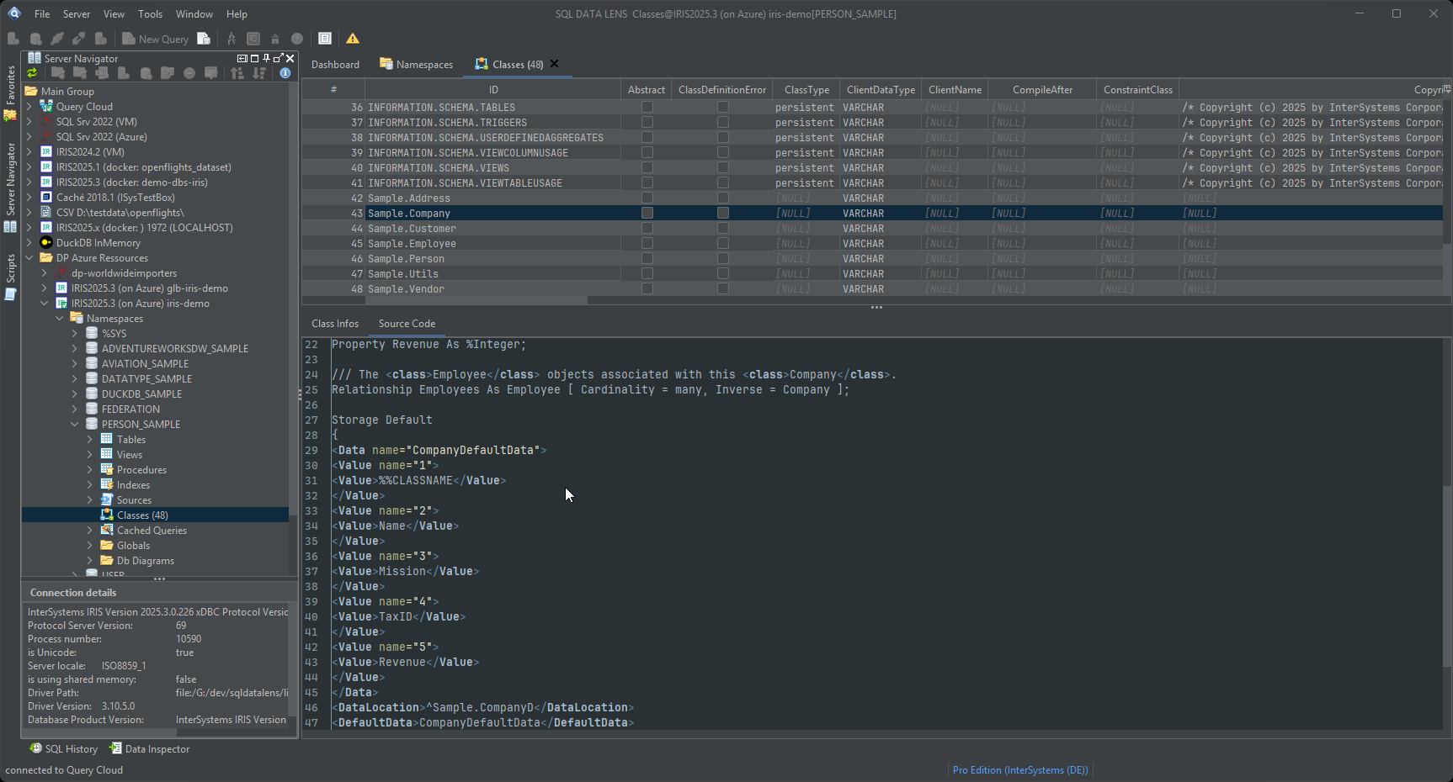The width and height of the screenshot is (1453, 782).
Task: Toggle ClassDefinitionError checkbox for INFORMATION.SCHEMA.VIEWS row
Action: (x=722, y=168)
